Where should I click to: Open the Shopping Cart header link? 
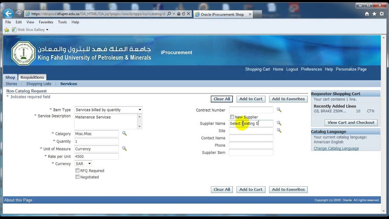point(257,69)
